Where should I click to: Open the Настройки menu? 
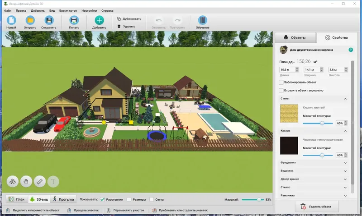[x=89, y=10]
